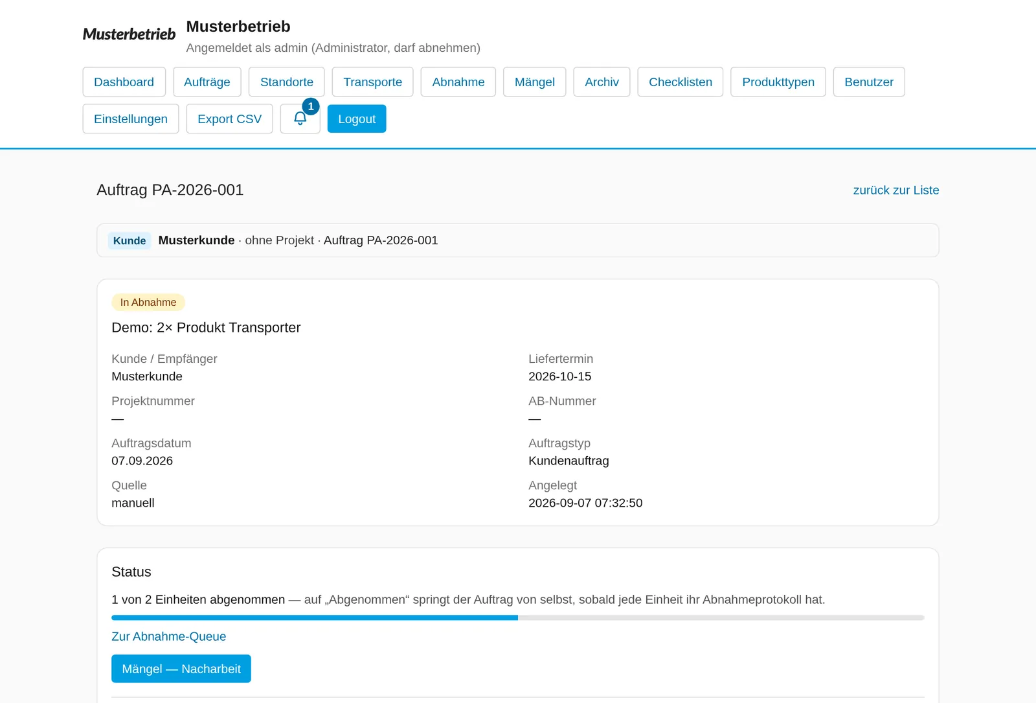Go to Checklisten
Screen dimensions: 1036x703
pos(681,82)
